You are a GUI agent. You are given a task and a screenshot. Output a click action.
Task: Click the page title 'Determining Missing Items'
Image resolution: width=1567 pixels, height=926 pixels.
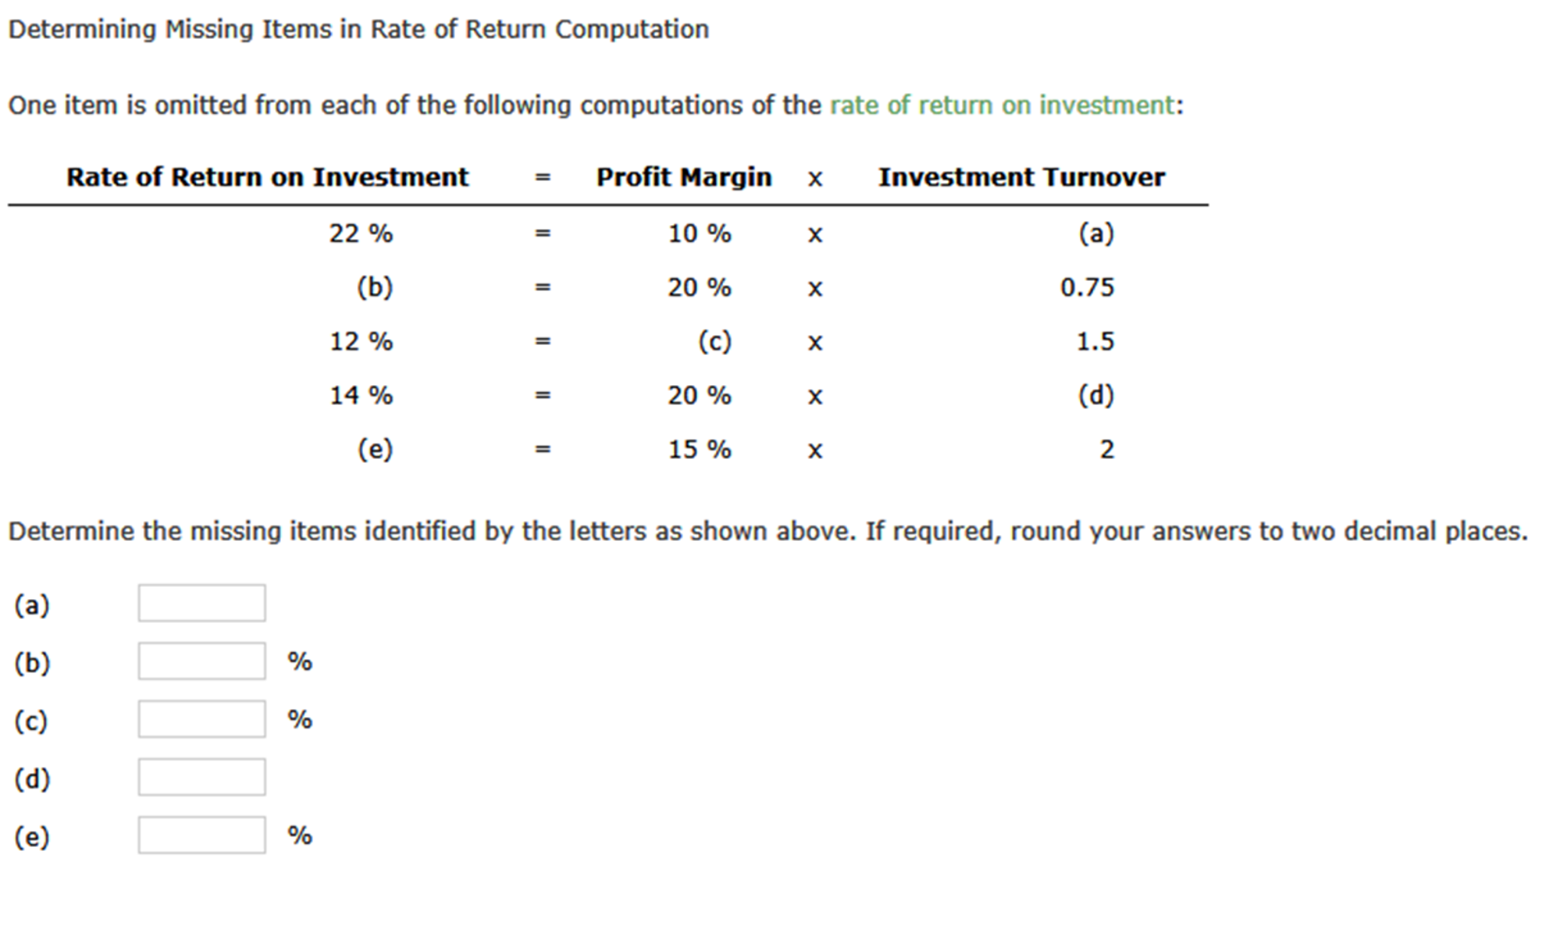(x=360, y=28)
